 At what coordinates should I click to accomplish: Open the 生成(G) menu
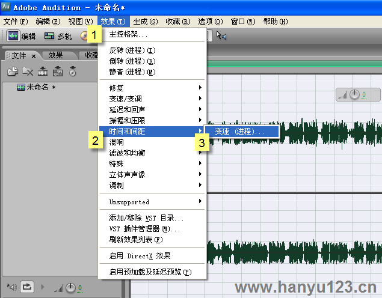(x=146, y=22)
